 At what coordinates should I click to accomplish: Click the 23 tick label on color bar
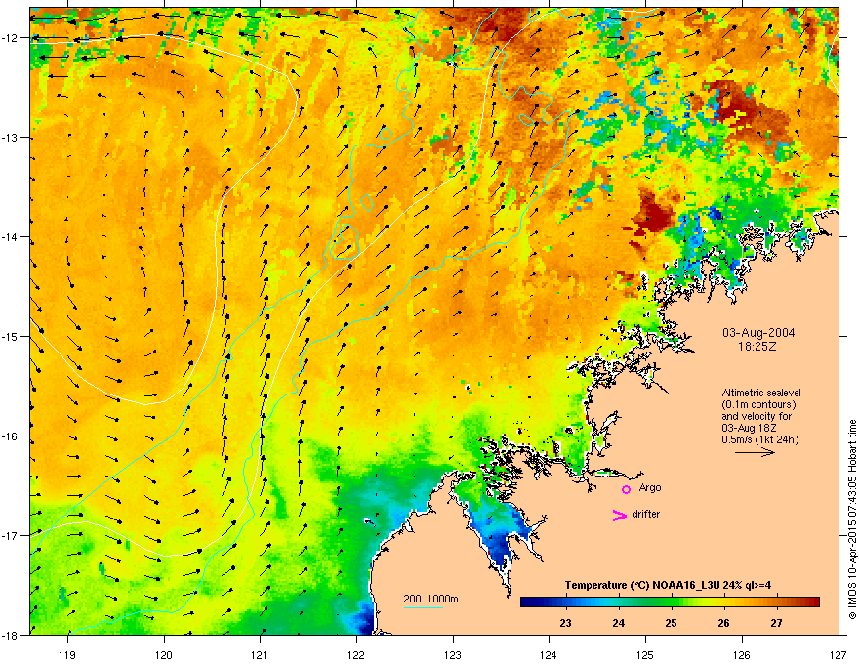[565, 623]
